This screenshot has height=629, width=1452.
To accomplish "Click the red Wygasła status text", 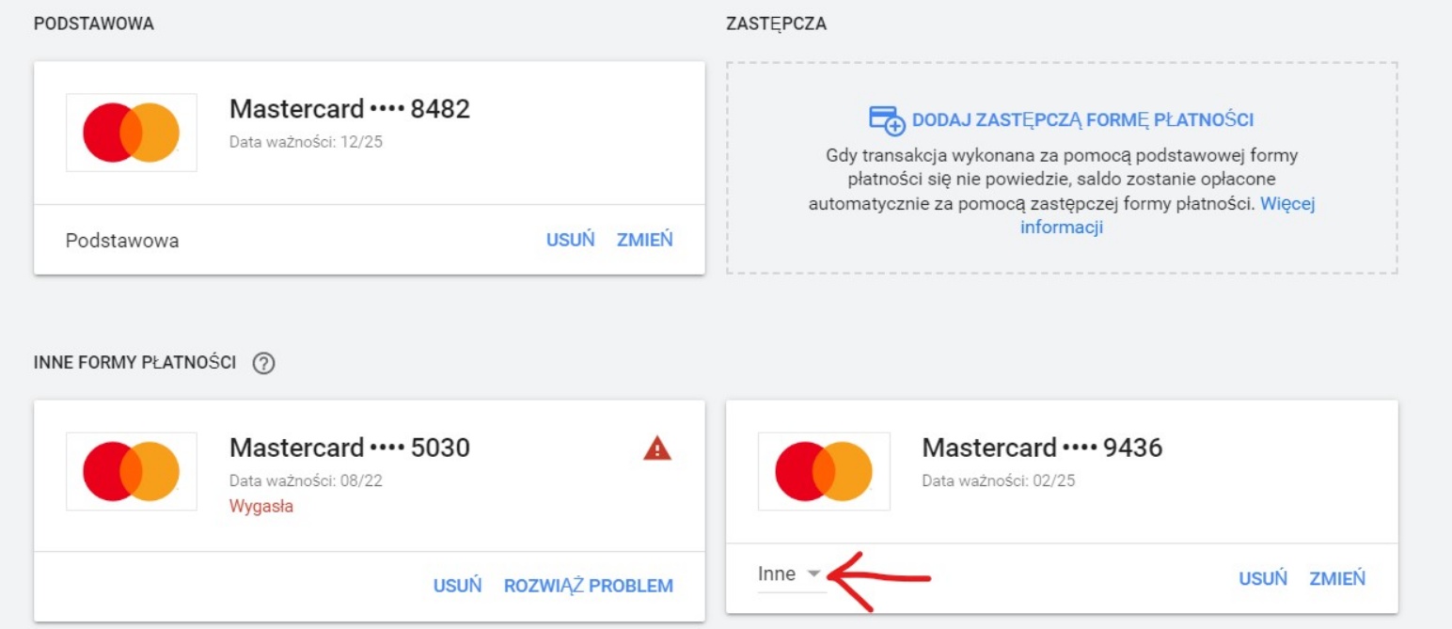I will (x=261, y=506).
